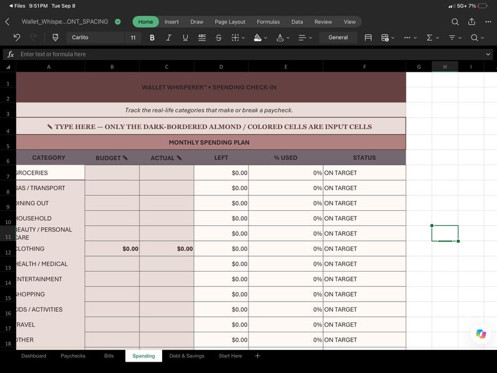Open the file name Wallet_Whispe…
Screen dimensions: 497x373
[x=64, y=21]
